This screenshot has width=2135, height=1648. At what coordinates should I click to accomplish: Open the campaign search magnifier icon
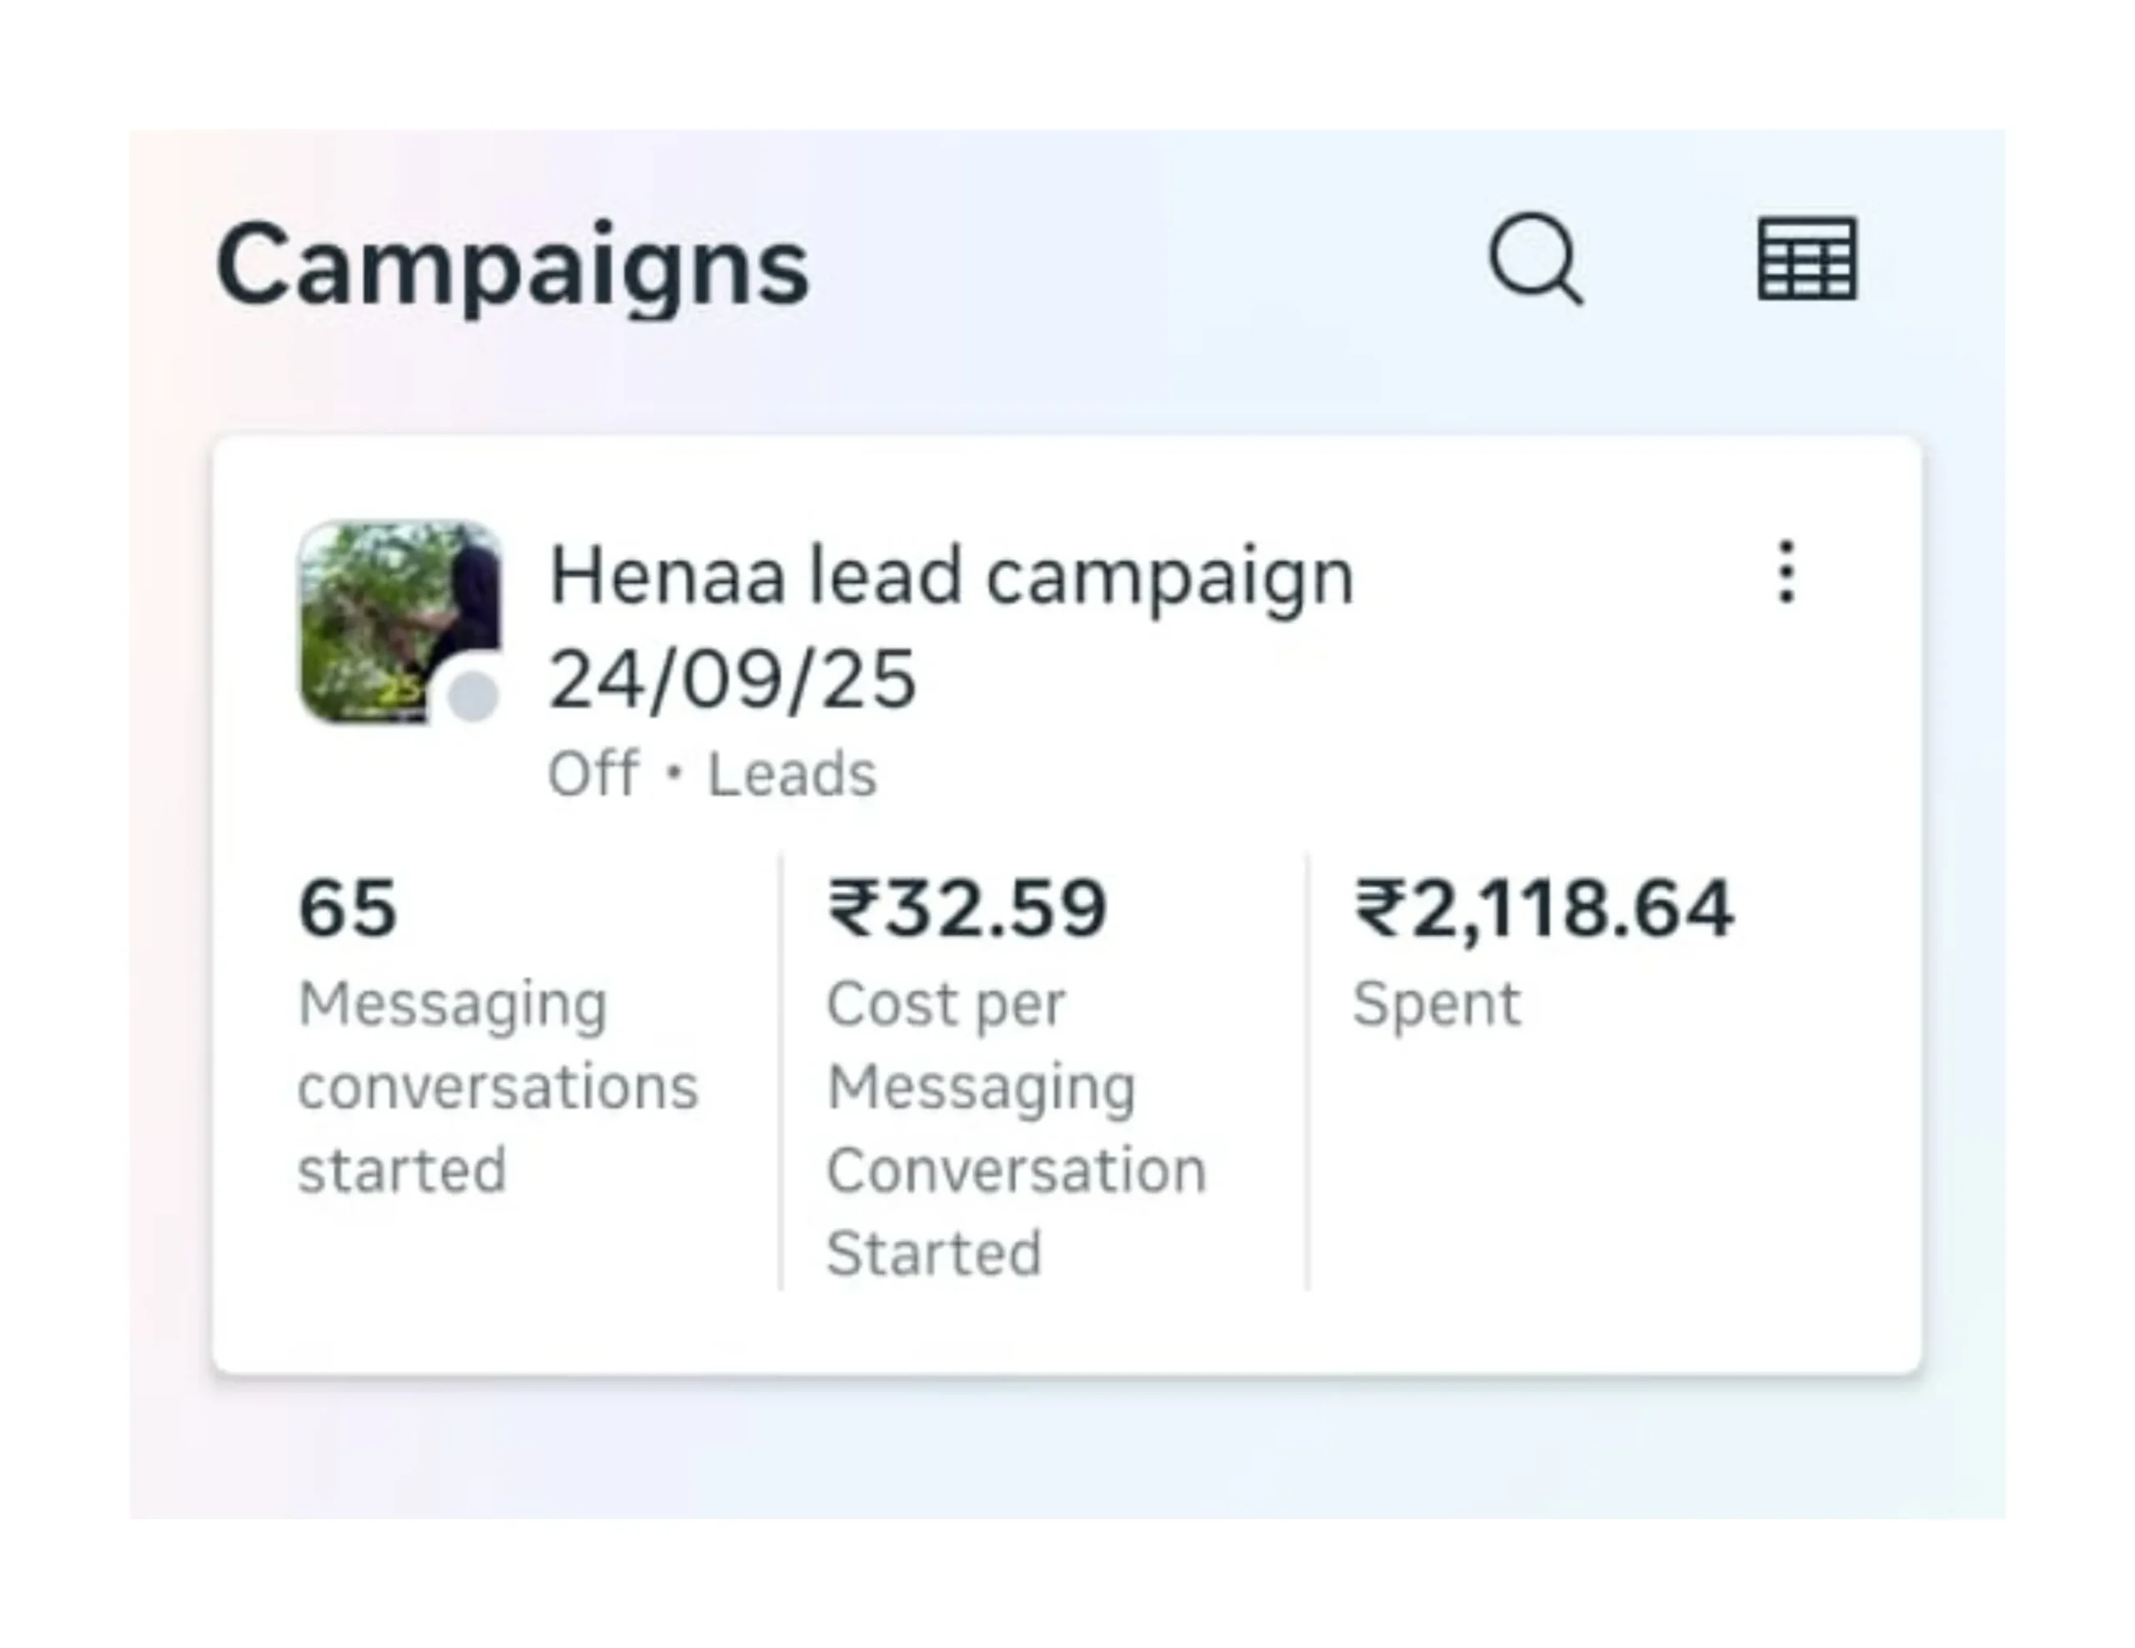point(1535,259)
